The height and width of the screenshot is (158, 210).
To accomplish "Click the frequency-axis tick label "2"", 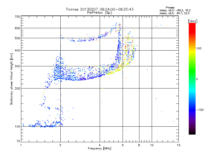I will point(60,145).
